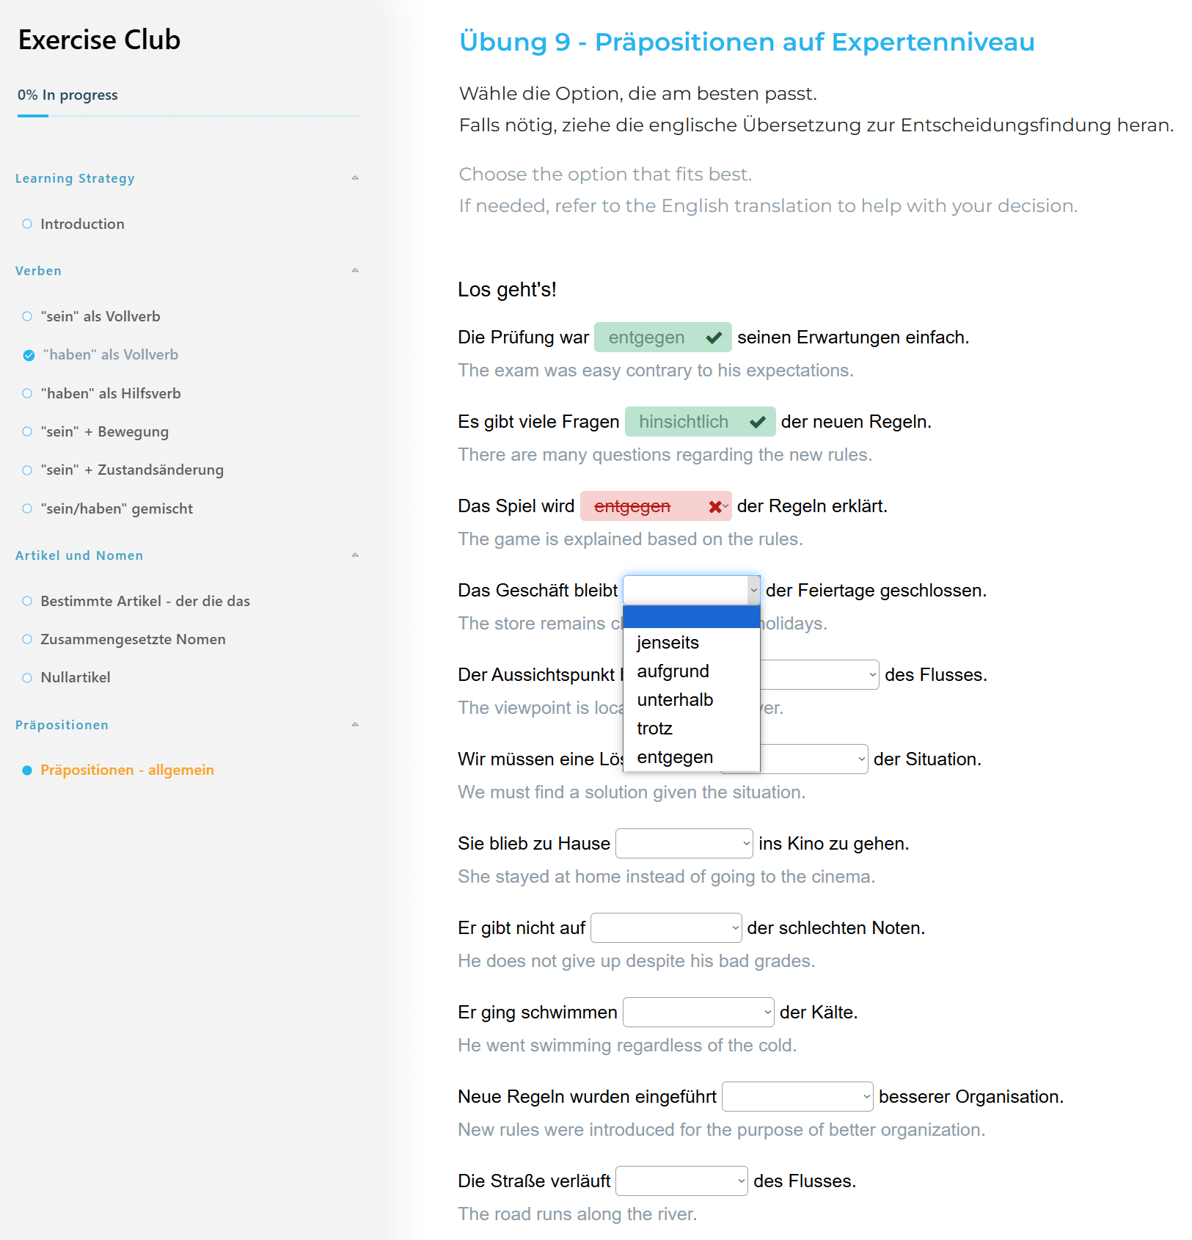This screenshot has height=1240, width=1192.
Task: Click circle marker beside Nullartikel
Action: point(27,678)
